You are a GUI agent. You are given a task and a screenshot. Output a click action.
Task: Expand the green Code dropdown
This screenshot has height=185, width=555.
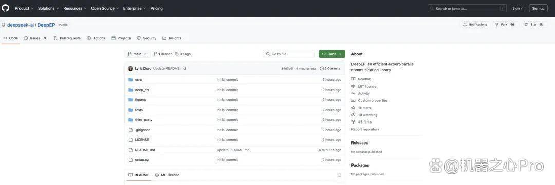pos(331,54)
